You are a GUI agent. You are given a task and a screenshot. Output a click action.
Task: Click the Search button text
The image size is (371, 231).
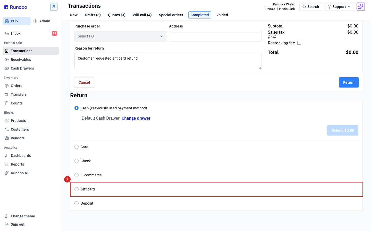click(313, 7)
